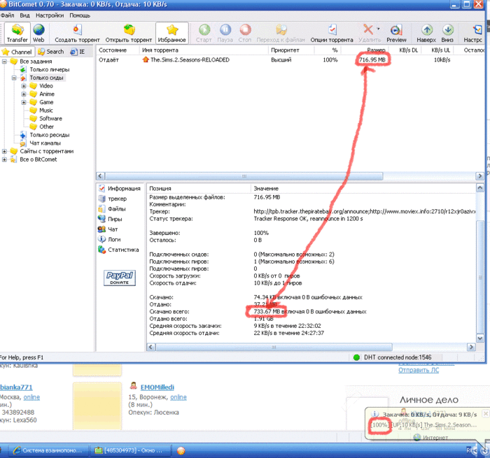
Task: Select Только ресиды in the tree
Action: point(50,135)
